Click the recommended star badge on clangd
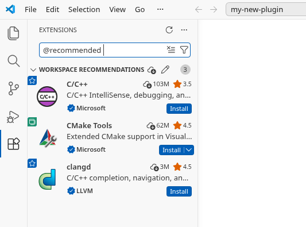This screenshot has width=306, height=227. click(32, 163)
